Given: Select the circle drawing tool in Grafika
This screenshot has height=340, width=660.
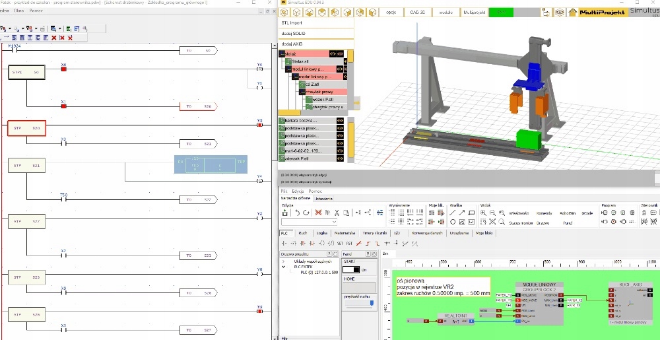Looking at the screenshot, I should coord(453,222).
